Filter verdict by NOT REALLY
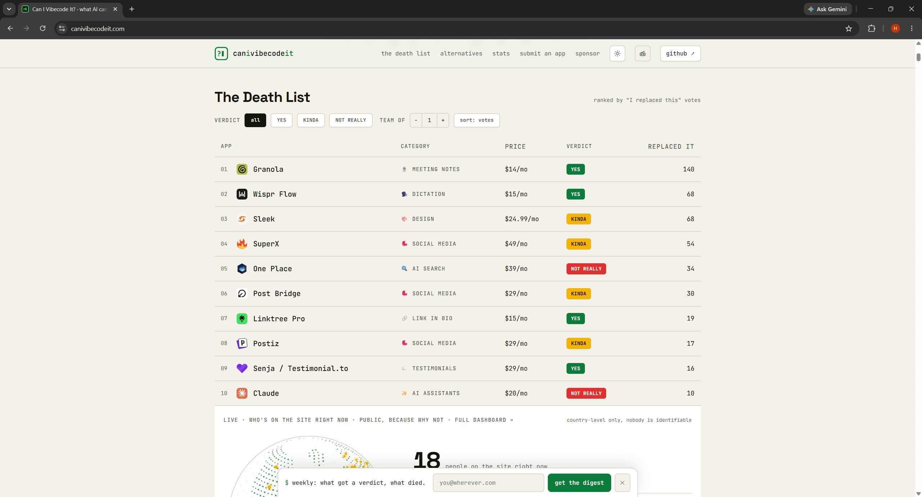 point(351,120)
